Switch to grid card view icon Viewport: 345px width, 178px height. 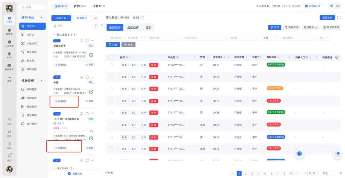click(x=332, y=6)
